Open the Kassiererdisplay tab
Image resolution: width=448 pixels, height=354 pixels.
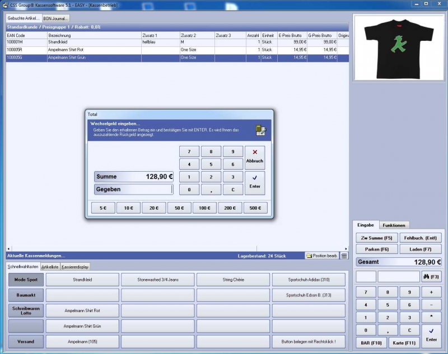75,267
